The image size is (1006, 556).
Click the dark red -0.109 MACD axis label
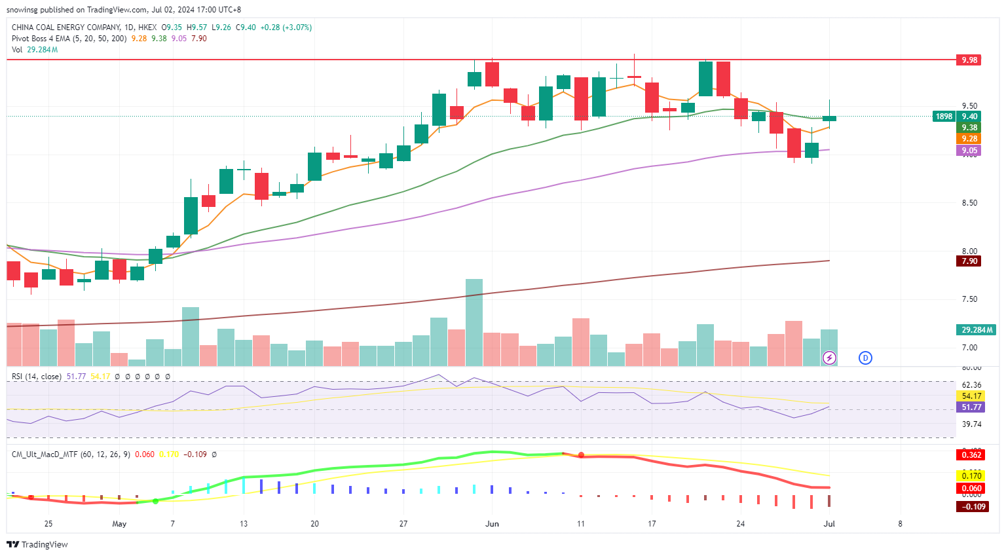pyautogui.click(x=973, y=507)
